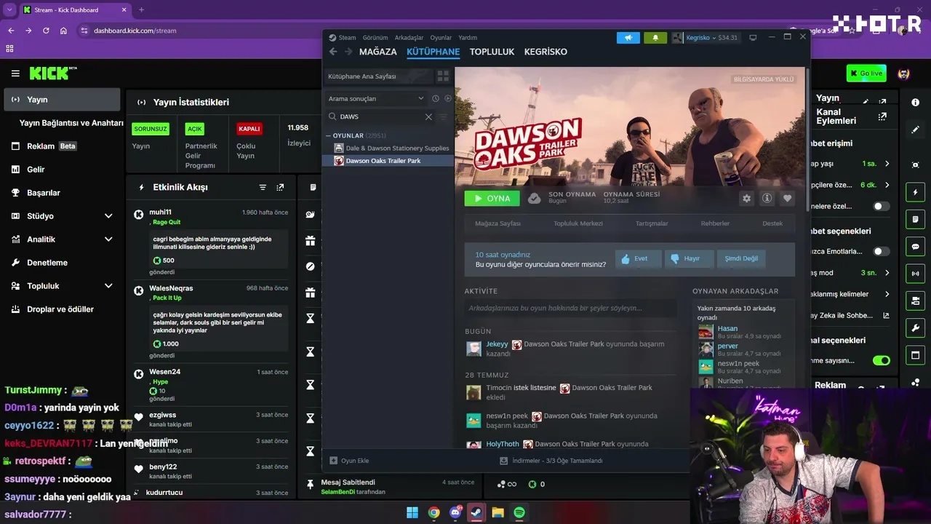
Task: Click the broadcast signal icon in Kick rail
Action: point(916,274)
